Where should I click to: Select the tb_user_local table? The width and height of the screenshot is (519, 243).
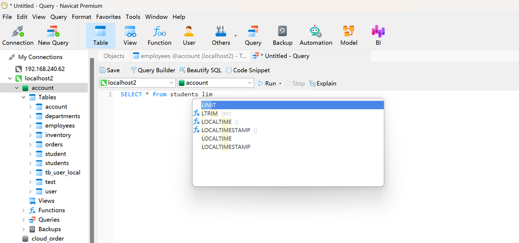(x=62, y=172)
